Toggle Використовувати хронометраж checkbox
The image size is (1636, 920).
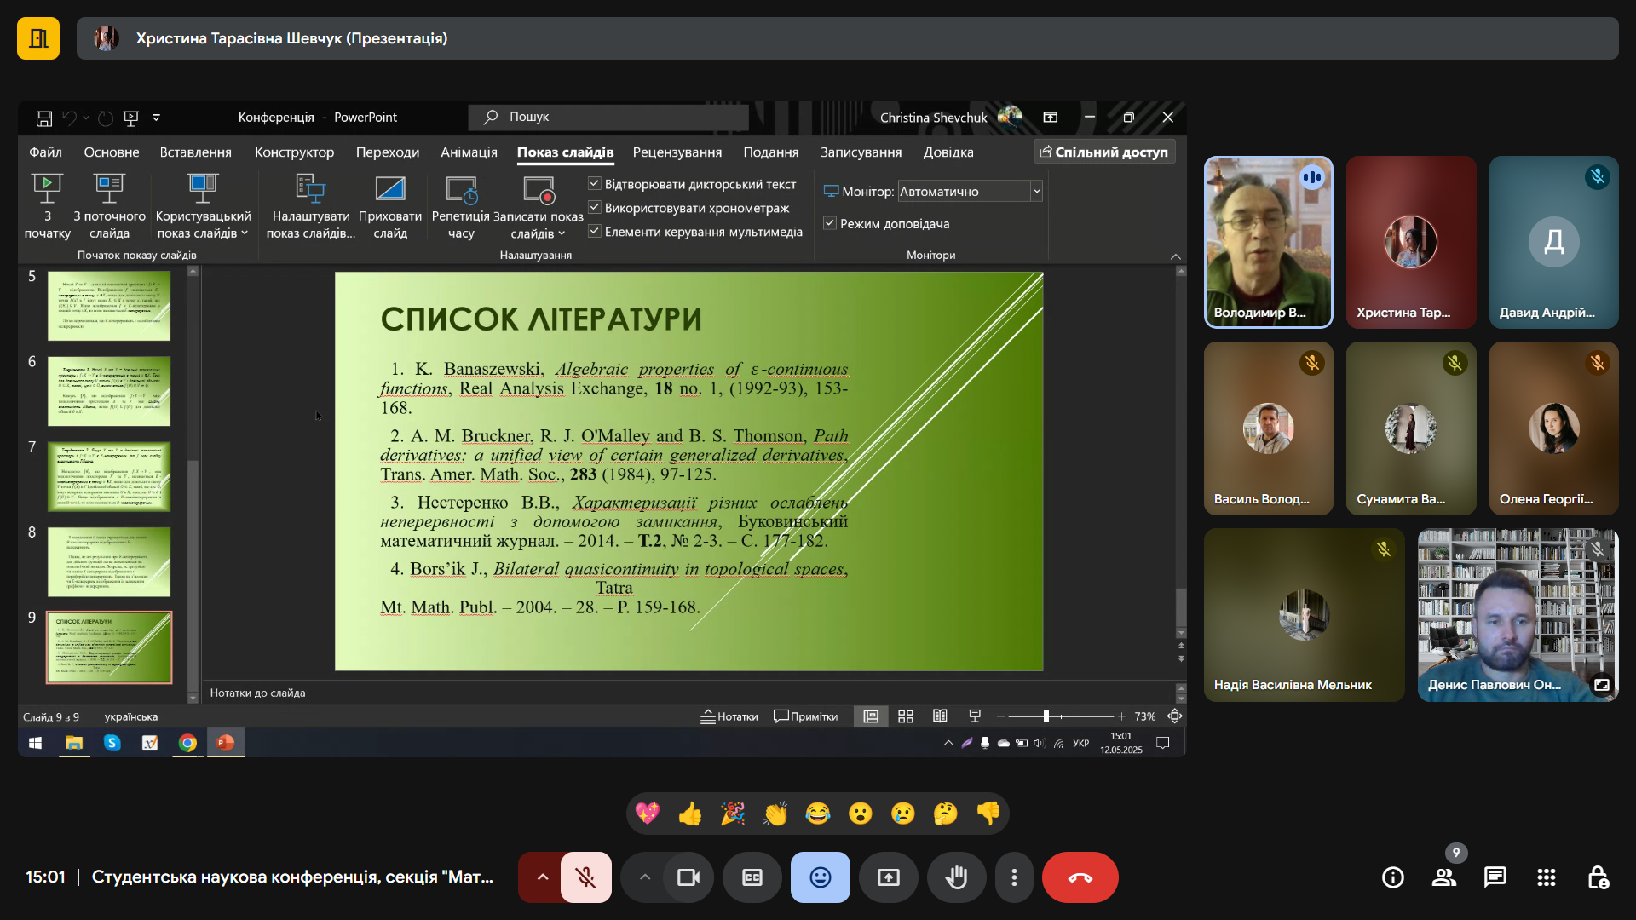coord(595,207)
